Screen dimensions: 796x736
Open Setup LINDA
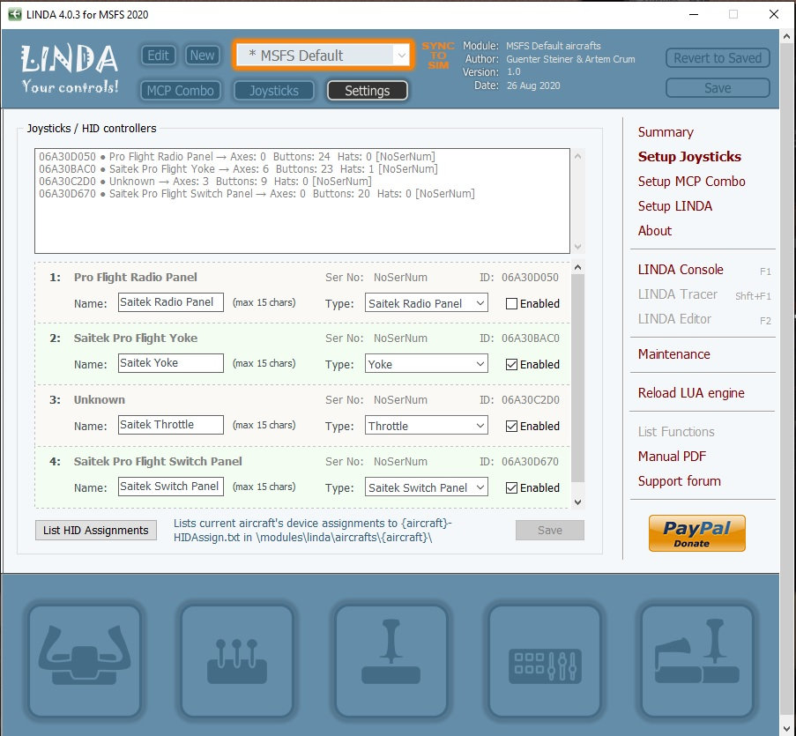674,205
